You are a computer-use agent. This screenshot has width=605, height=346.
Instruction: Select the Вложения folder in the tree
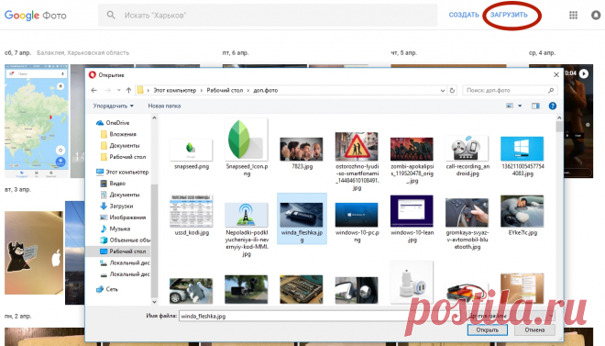(118, 134)
